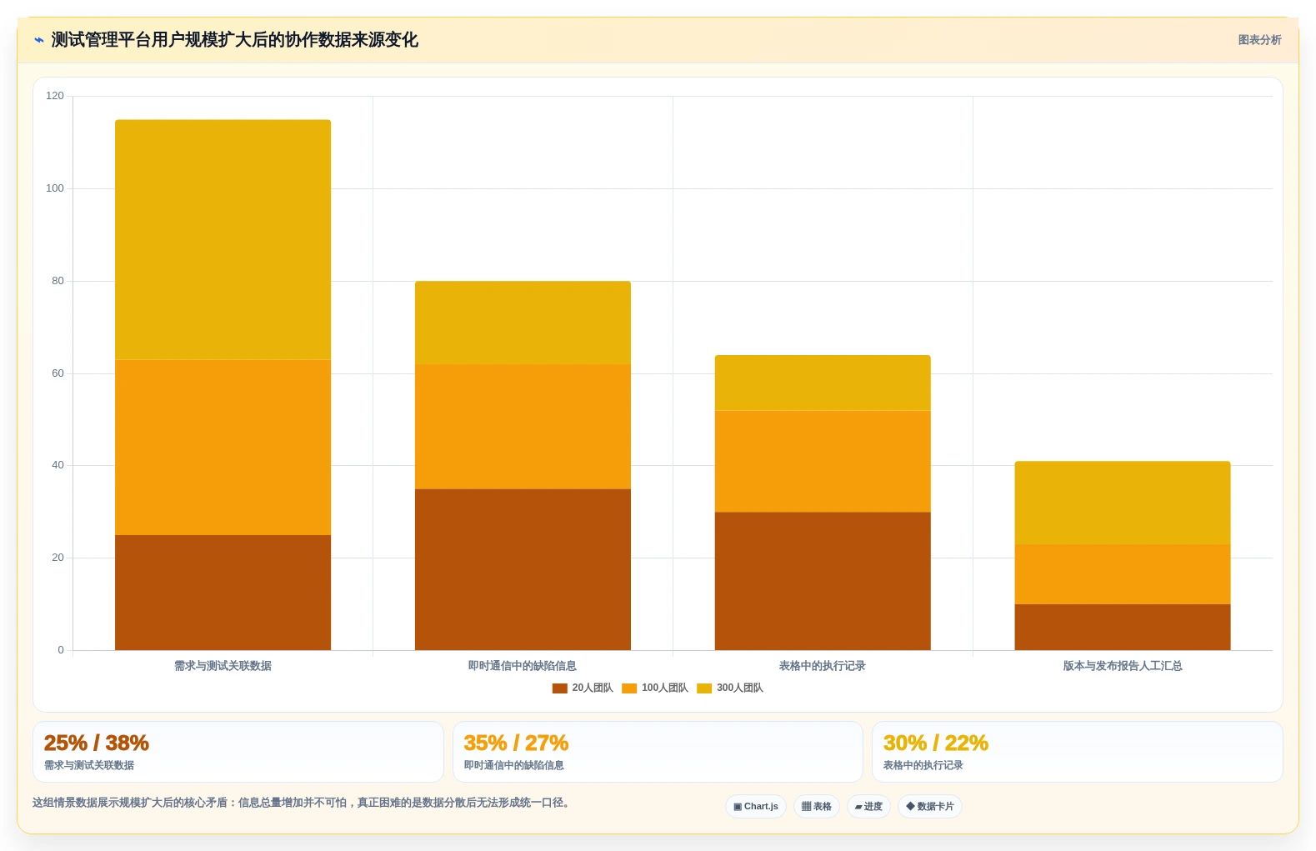
Task: Open the 35% / 27% data card
Action: tap(658, 752)
